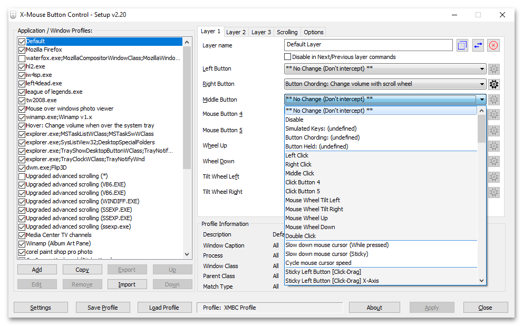Click the bottom Close button

pyautogui.click(x=486, y=308)
